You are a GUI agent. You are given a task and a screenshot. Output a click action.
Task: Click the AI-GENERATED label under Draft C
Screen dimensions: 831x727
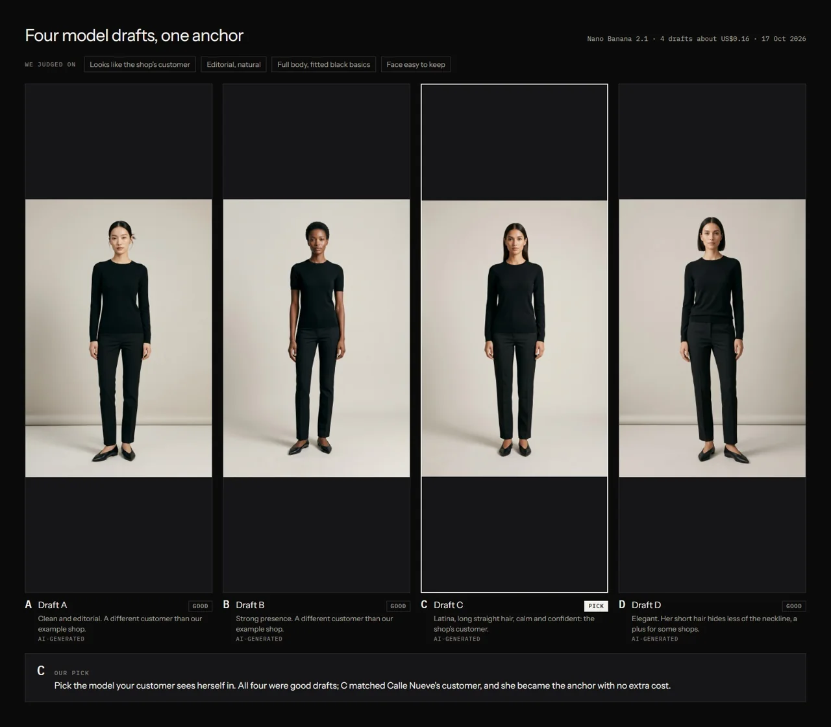coord(457,639)
